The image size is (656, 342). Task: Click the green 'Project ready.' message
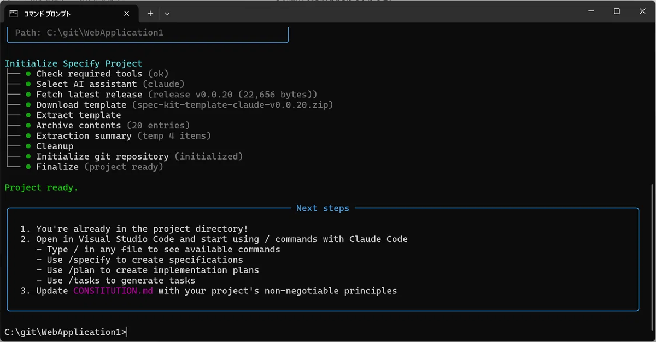(x=42, y=187)
